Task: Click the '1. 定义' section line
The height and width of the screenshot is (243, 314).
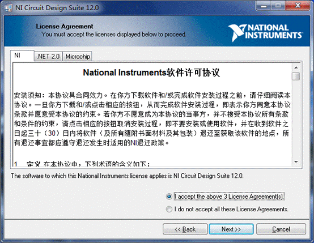Action: [x=82, y=164]
